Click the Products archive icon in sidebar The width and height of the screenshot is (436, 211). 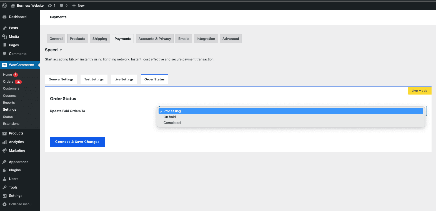click(x=4, y=133)
